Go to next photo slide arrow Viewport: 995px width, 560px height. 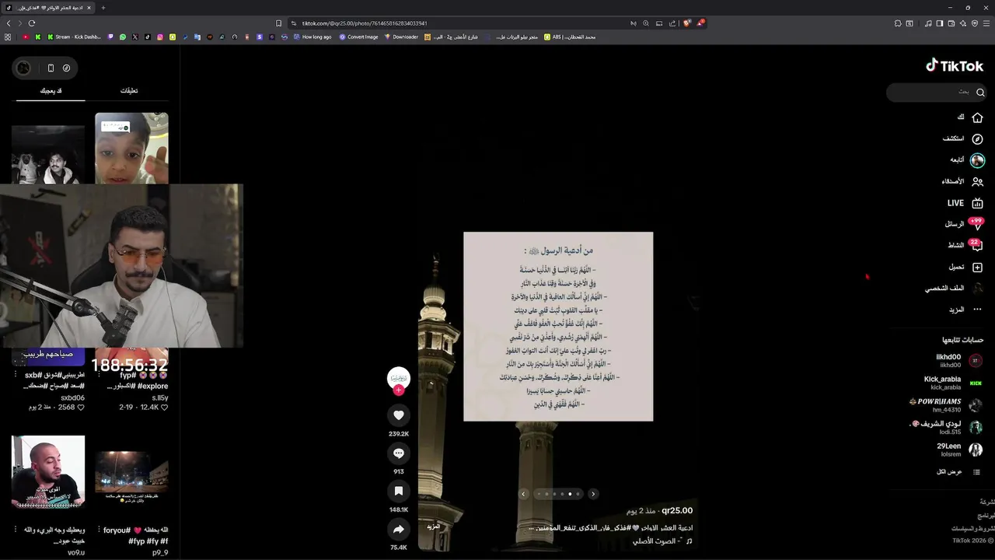593,494
